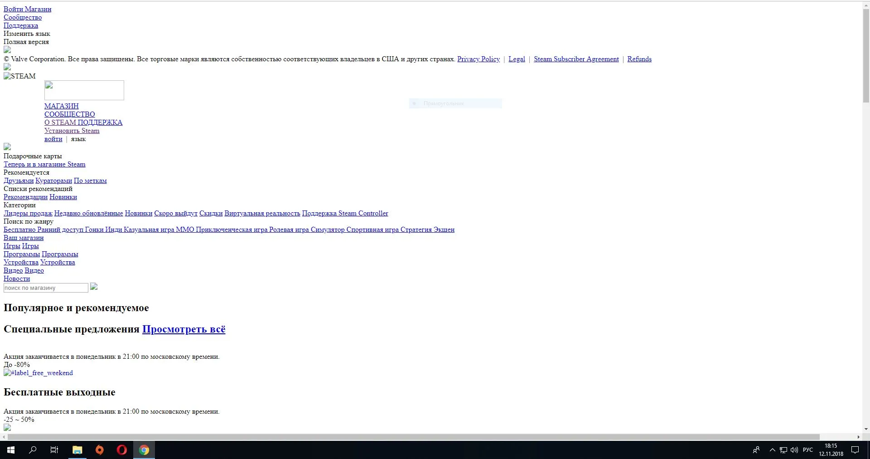Click search submit image next to search field
Viewport: 870px width, 459px height.
[94, 287]
